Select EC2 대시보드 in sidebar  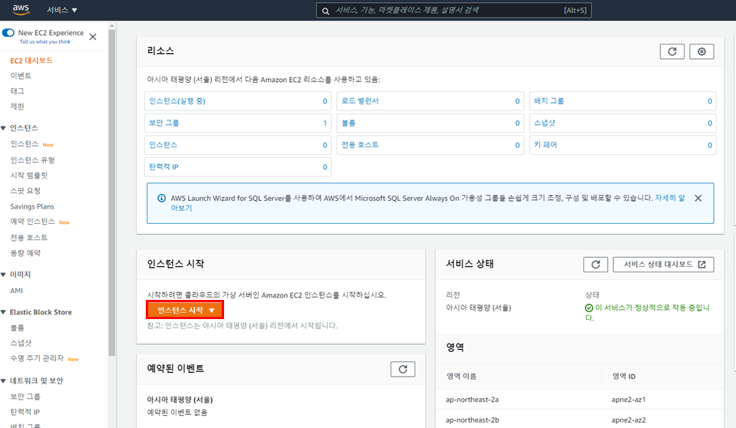(31, 61)
